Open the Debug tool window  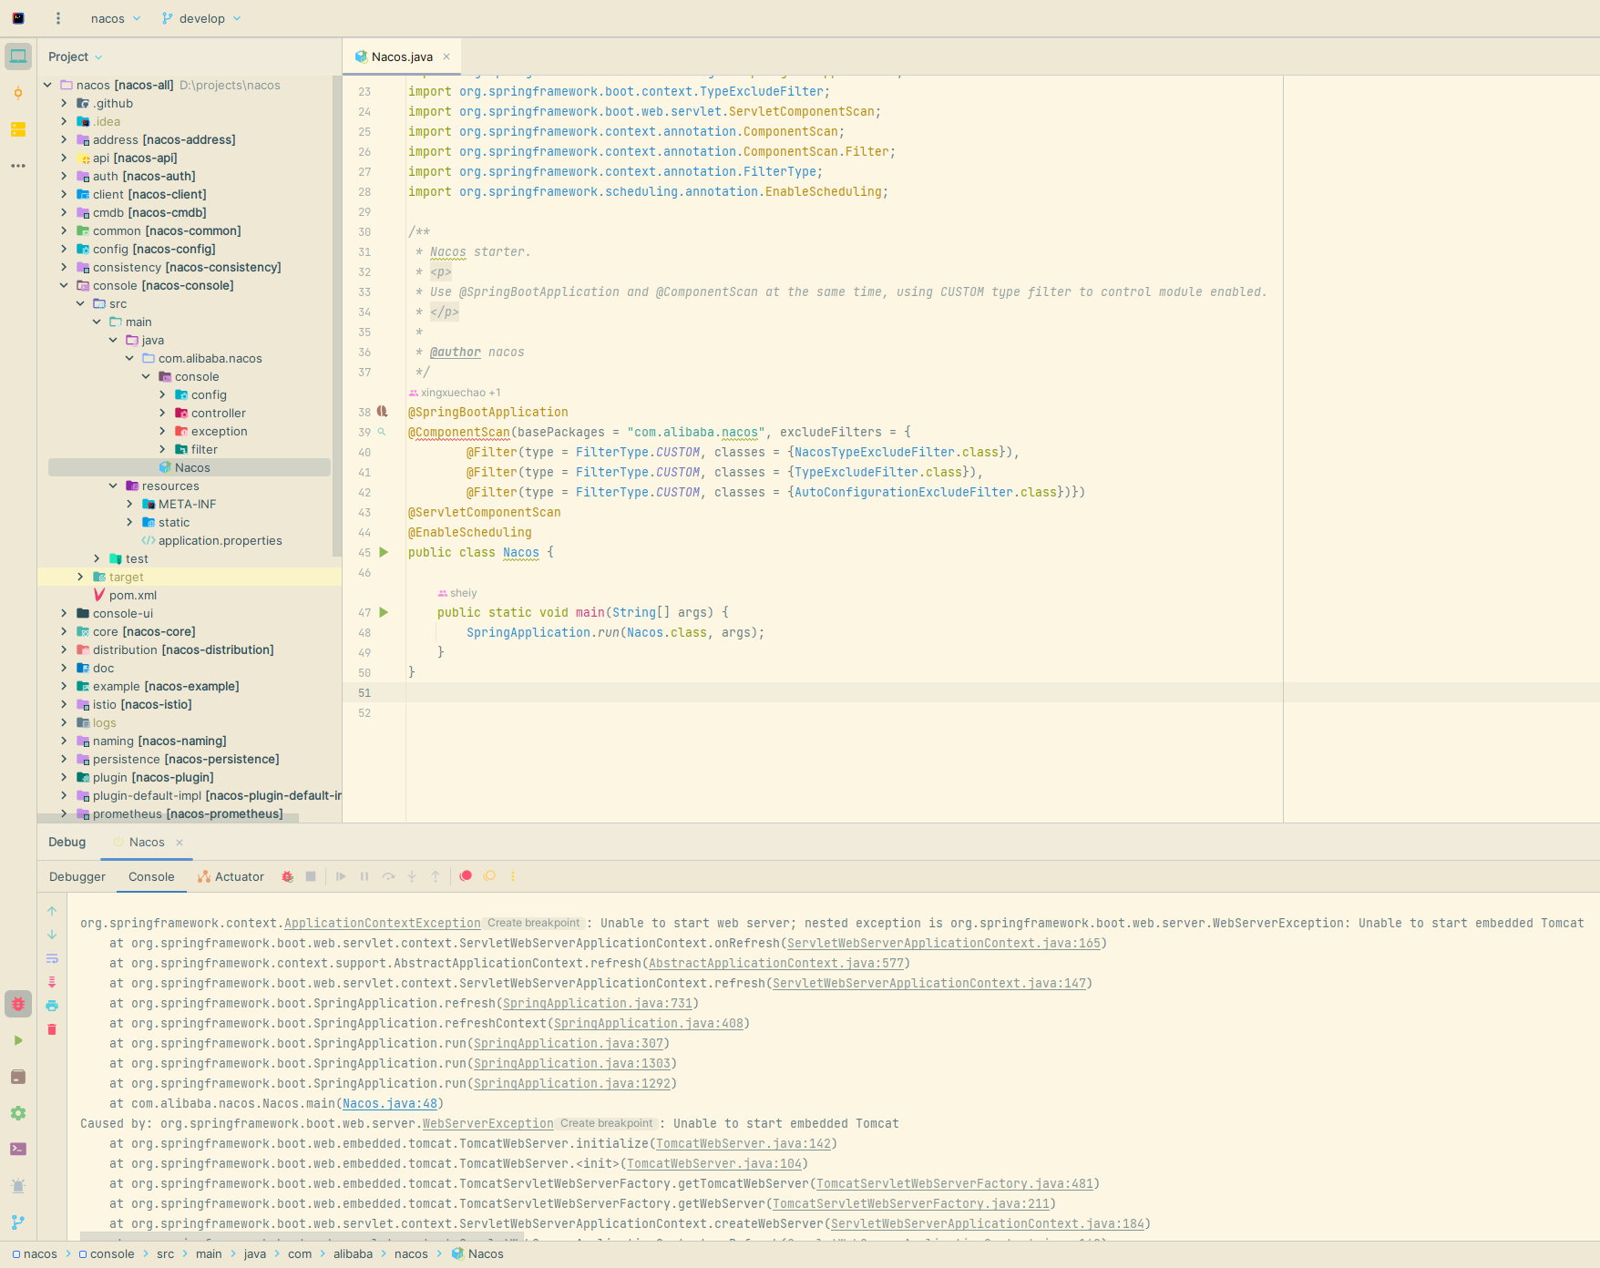coord(18,1004)
